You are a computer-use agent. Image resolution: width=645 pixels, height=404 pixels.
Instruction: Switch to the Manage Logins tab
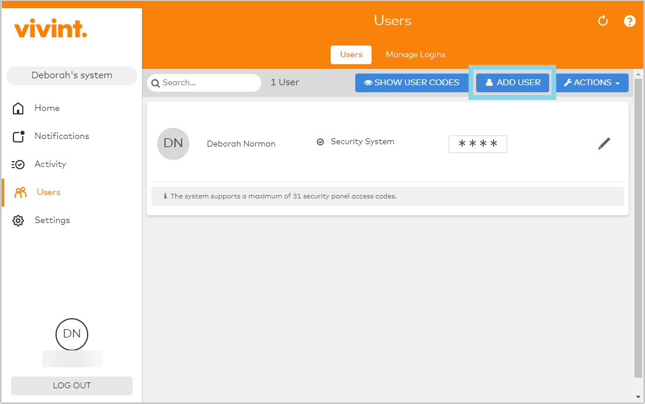click(x=415, y=54)
